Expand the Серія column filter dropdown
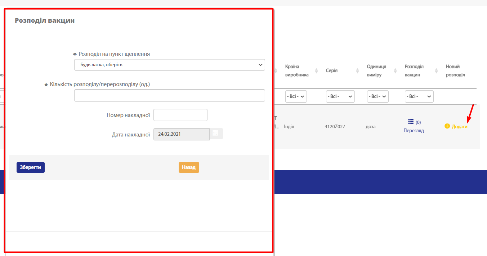This screenshot has height=256, width=487. [x=340, y=96]
